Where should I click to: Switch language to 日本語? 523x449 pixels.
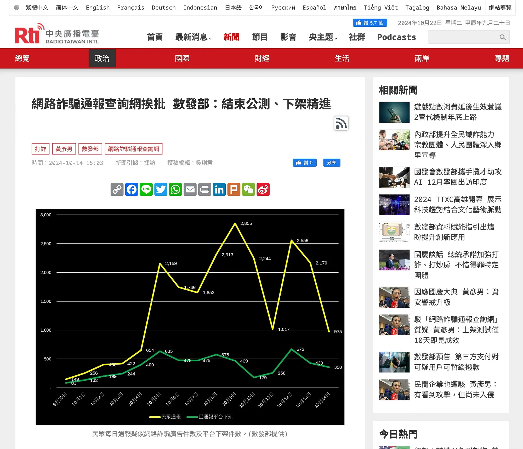click(x=233, y=8)
